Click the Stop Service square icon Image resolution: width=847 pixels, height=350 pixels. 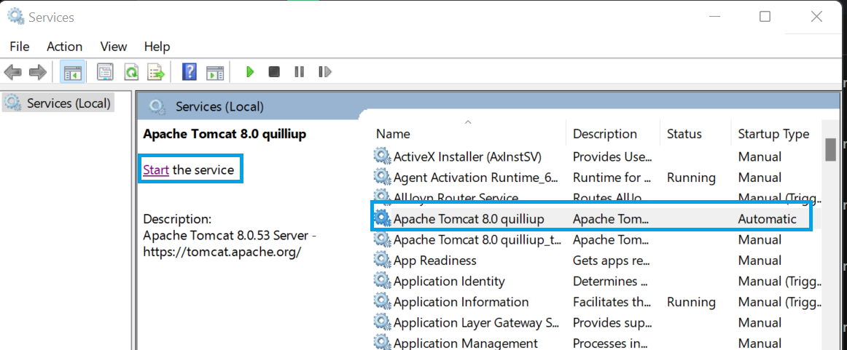point(274,72)
